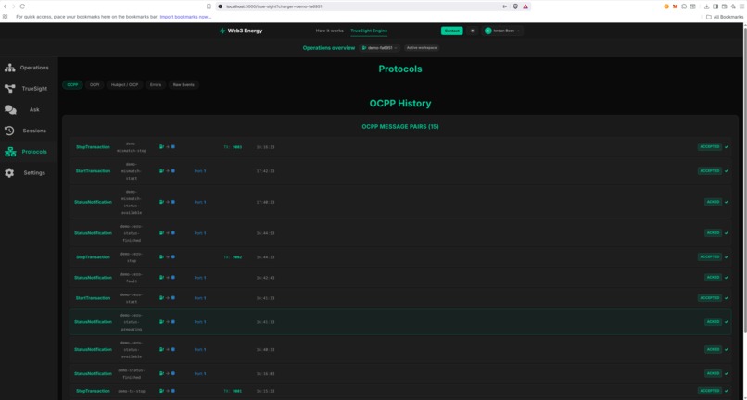Click checkmark in demo-zero-status-preparing row

(x=727, y=322)
